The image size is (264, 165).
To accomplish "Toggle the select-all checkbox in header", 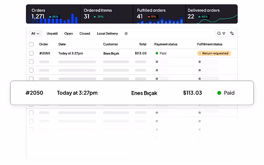I will (31, 44).
